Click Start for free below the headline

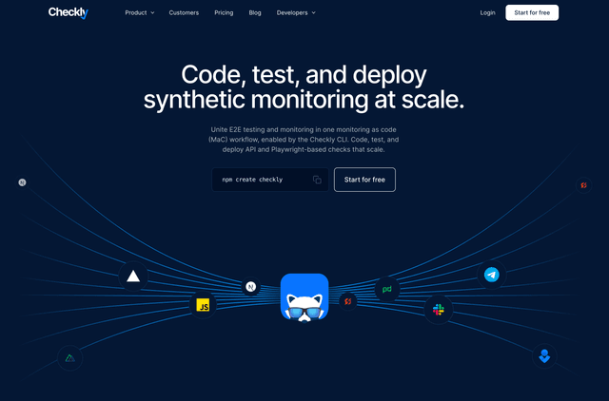point(364,180)
